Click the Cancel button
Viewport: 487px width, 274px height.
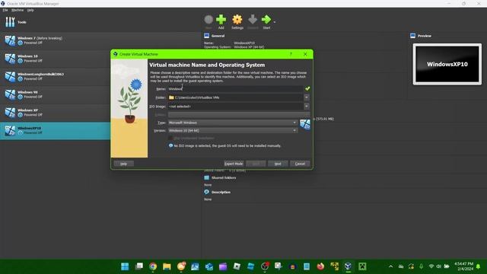tap(300, 164)
